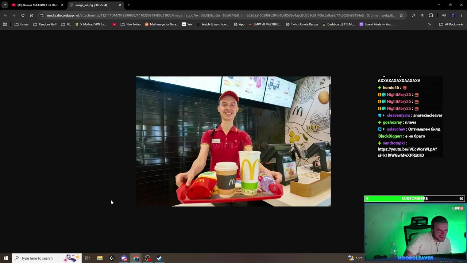The image size is (467, 263).
Task: Click the sandrotopki chat username
Action: (394, 143)
